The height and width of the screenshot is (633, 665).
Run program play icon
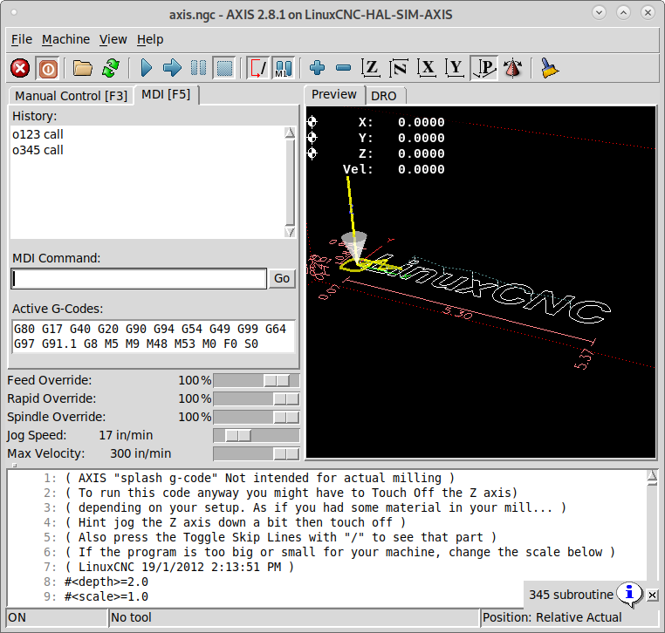pyautogui.click(x=147, y=68)
